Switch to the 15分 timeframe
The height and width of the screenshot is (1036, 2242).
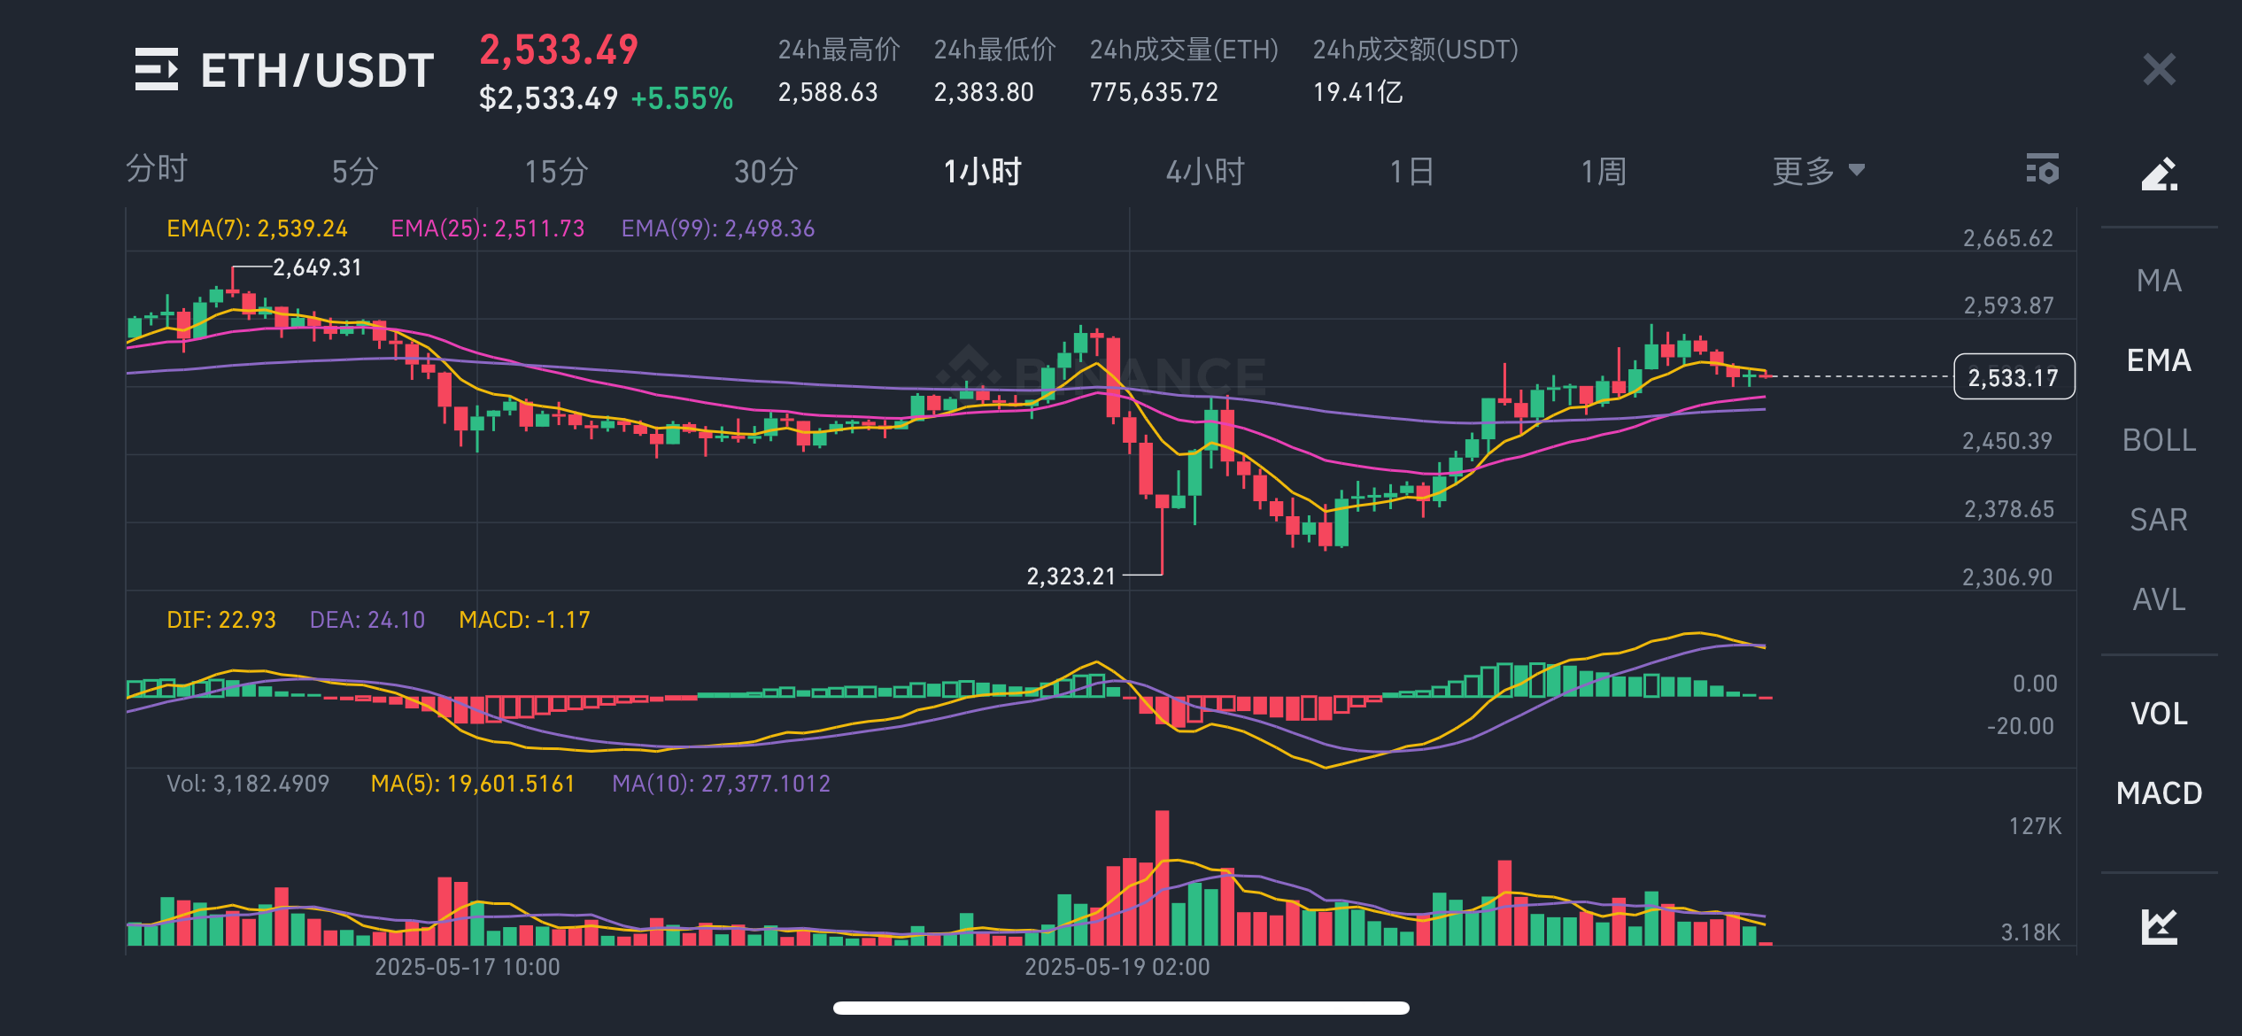coord(556,171)
